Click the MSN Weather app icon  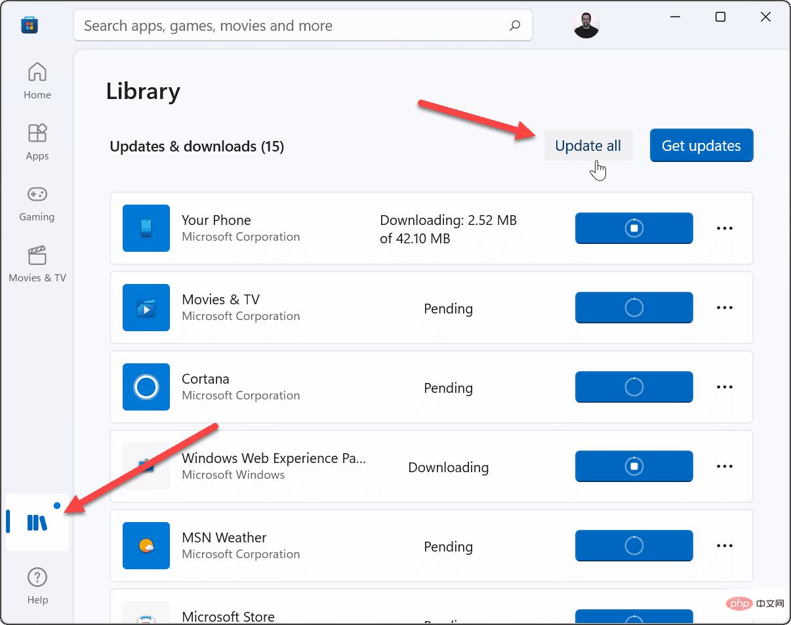pos(146,546)
